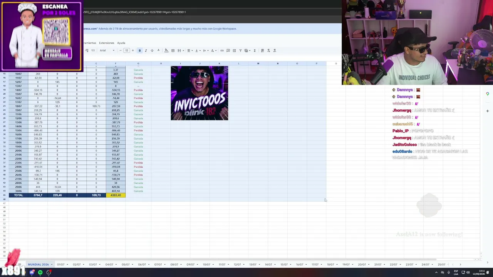Select column M header
The height and width of the screenshot is (277, 493).
(x=258, y=63)
